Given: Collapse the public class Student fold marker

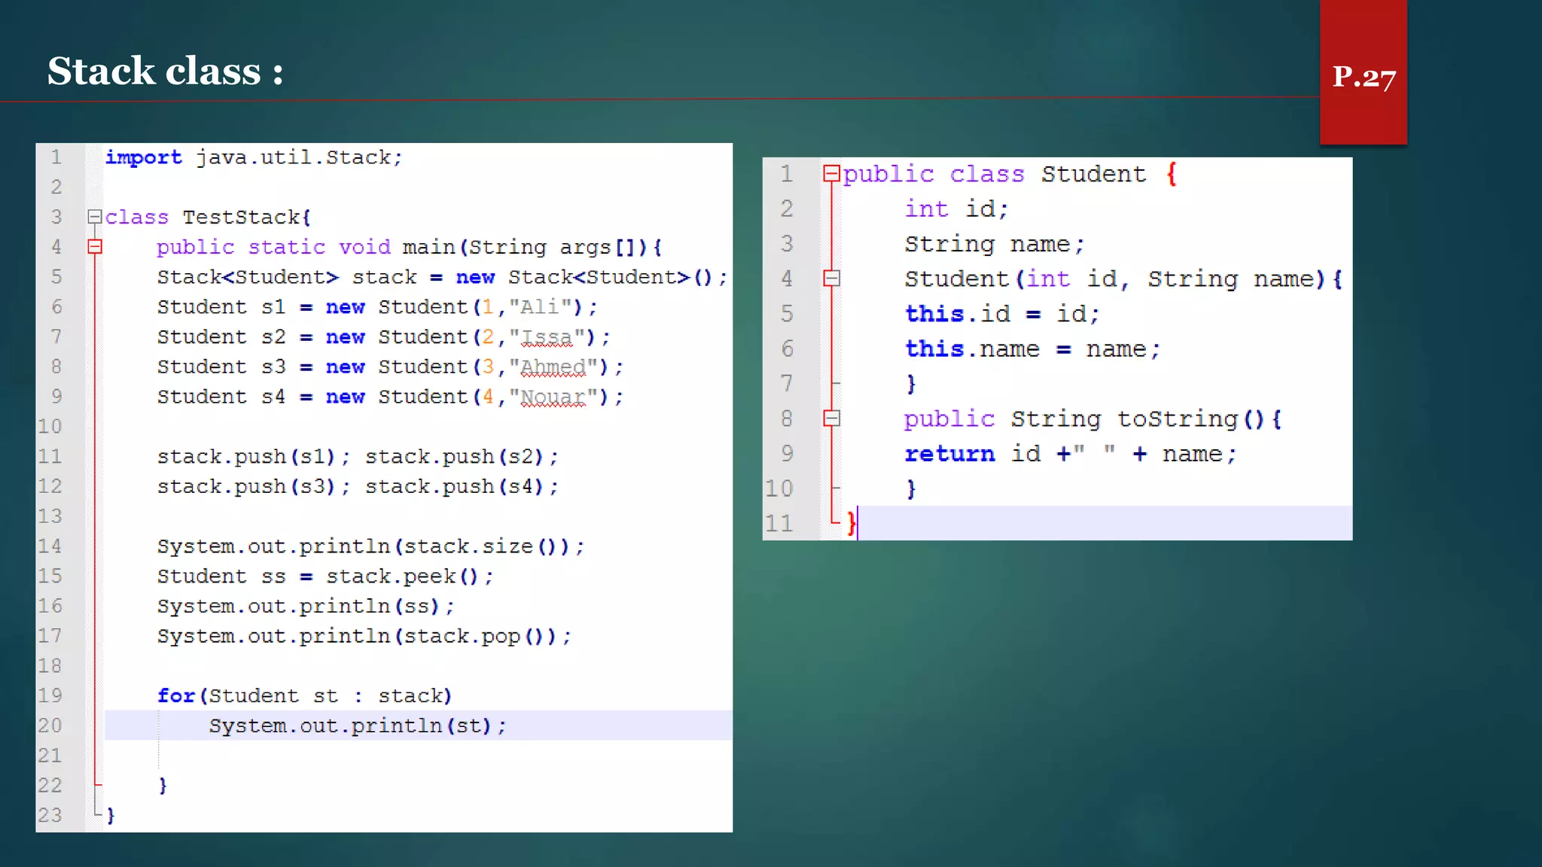Looking at the screenshot, I should tap(831, 174).
